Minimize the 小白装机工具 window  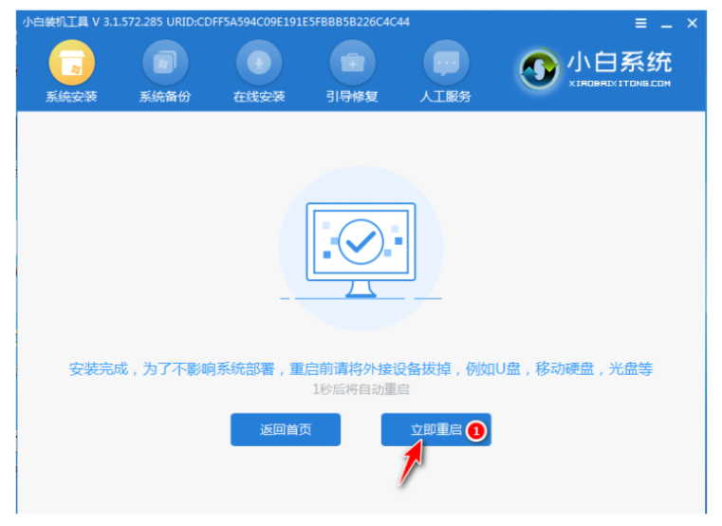click(666, 23)
